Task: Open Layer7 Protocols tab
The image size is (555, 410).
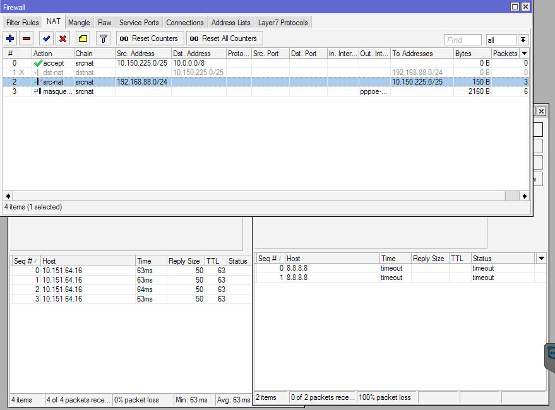Action: [283, 23]
